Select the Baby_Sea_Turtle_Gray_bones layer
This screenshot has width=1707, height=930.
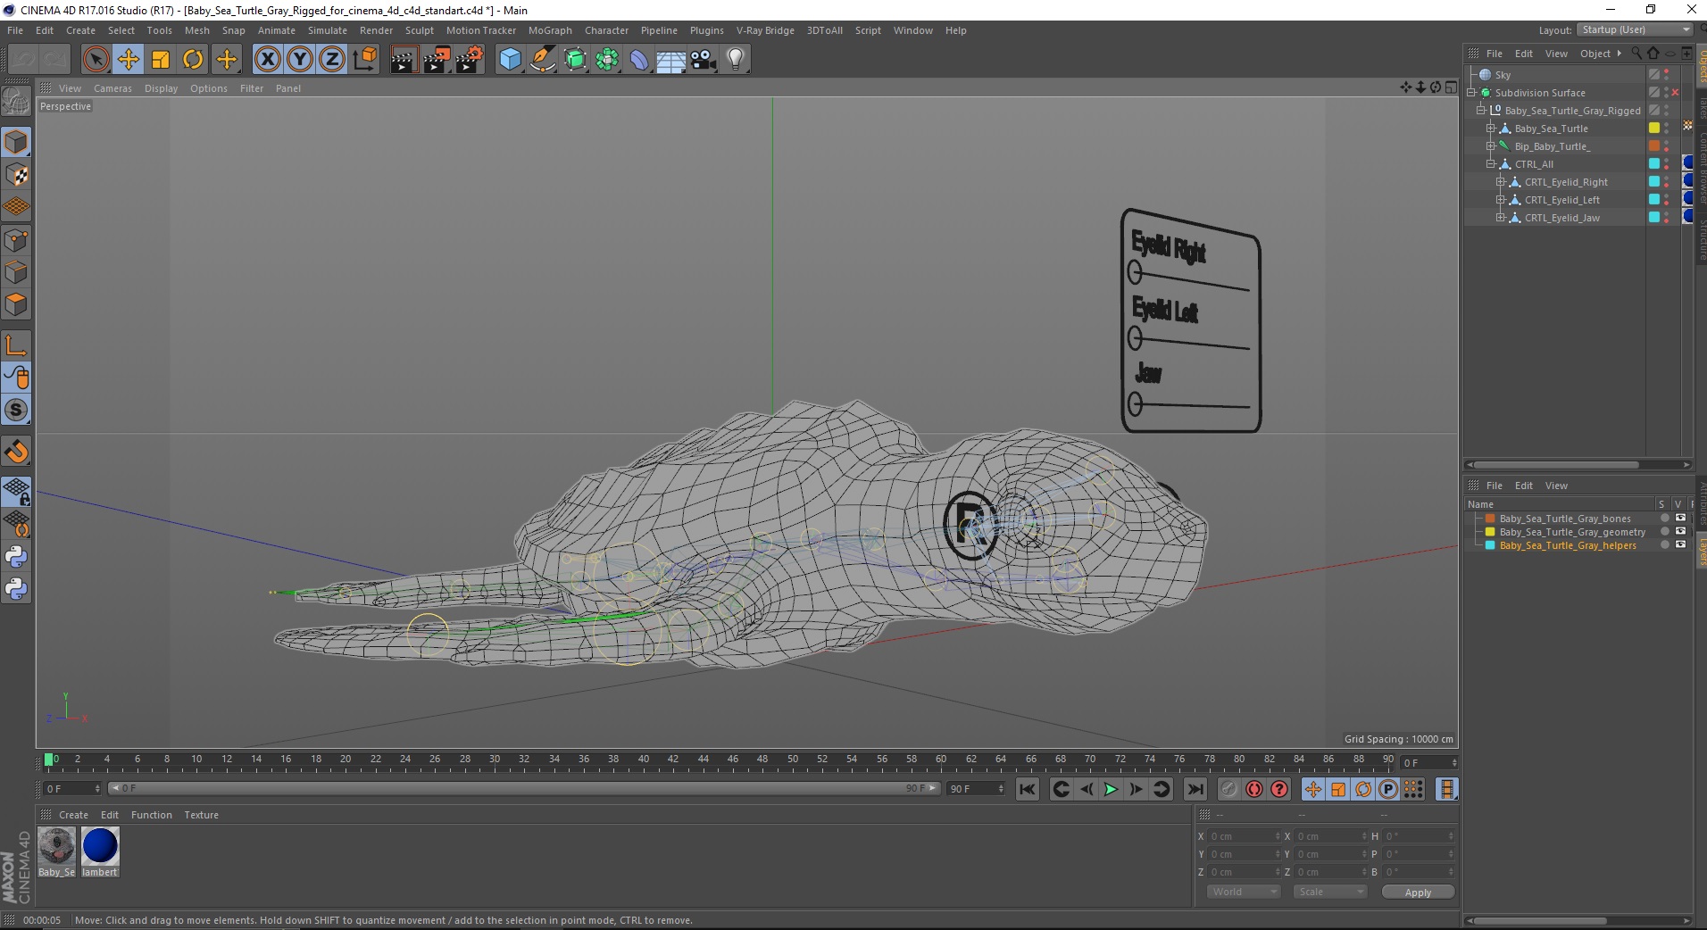click(1564, 519)
